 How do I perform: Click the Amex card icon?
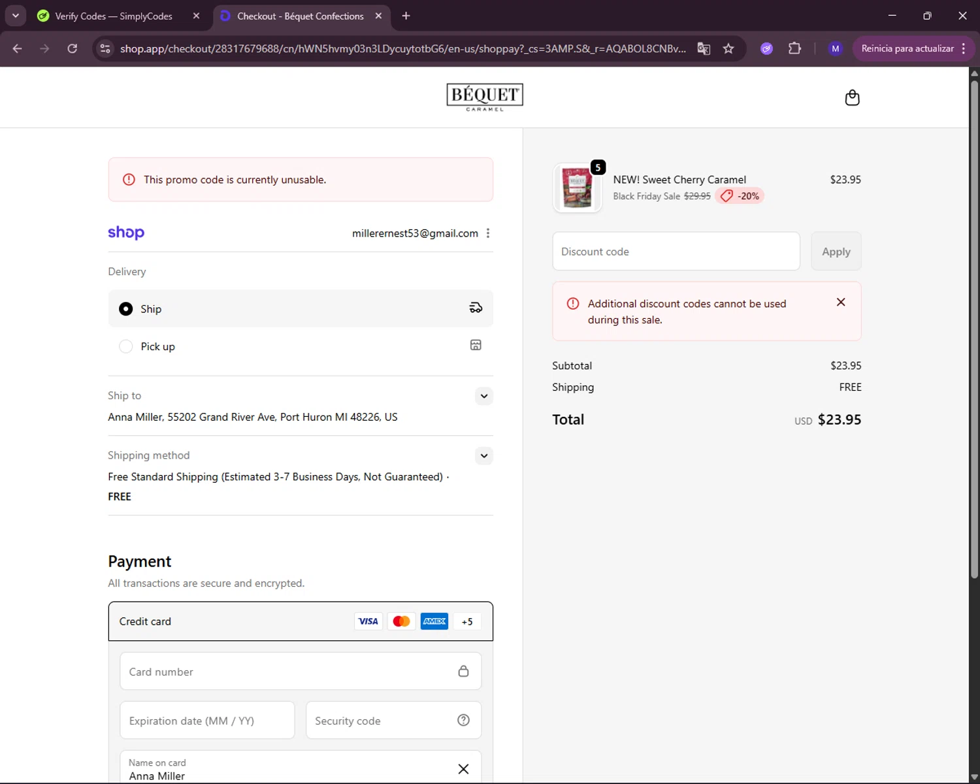434,621
